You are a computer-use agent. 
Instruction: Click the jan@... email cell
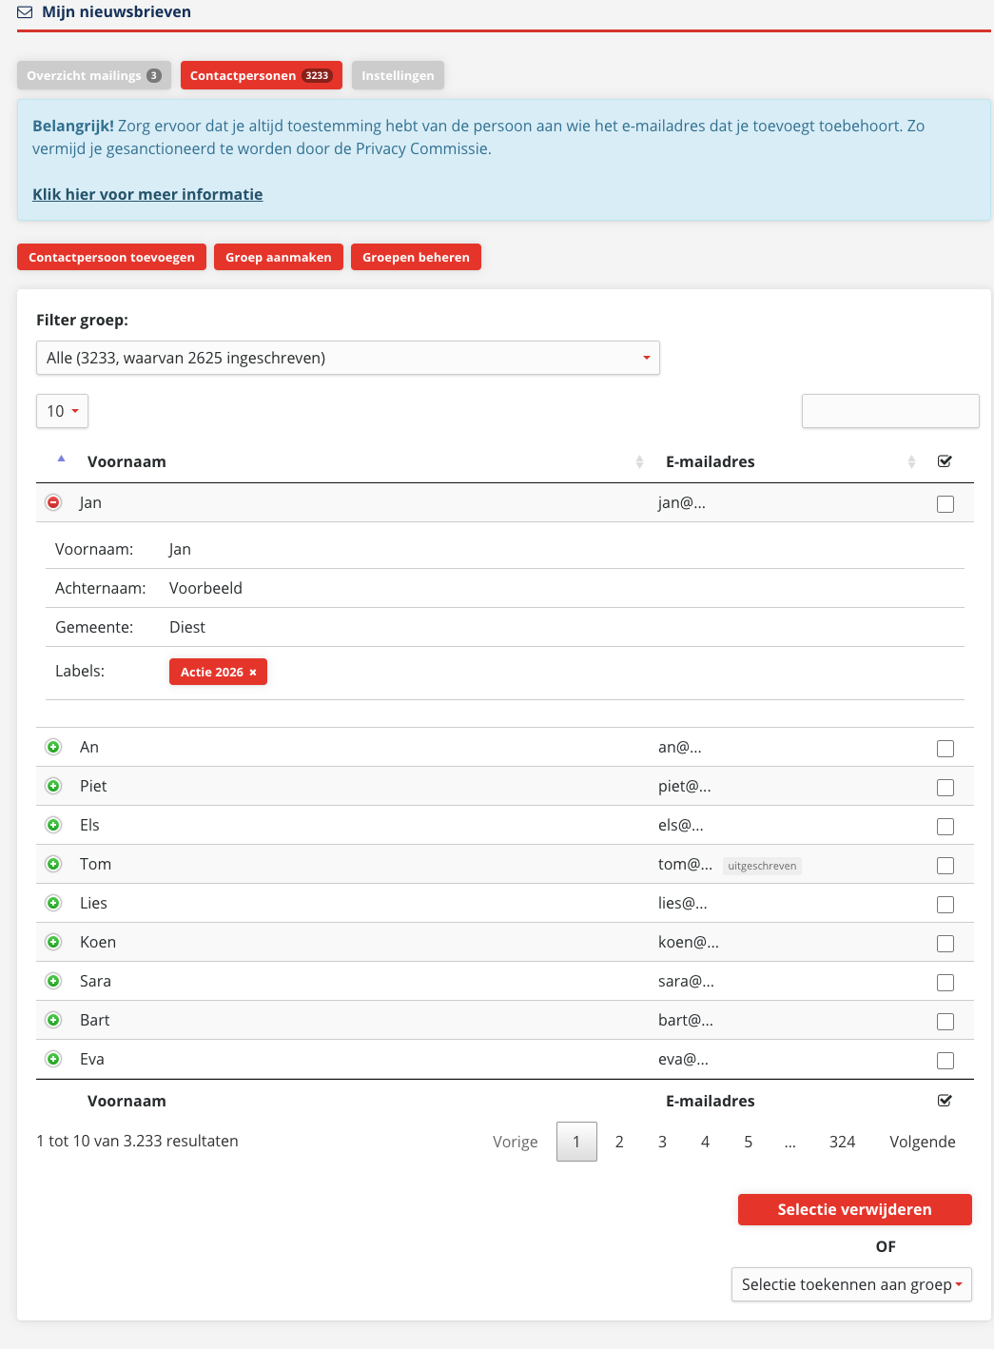click(x=682, y=502)
